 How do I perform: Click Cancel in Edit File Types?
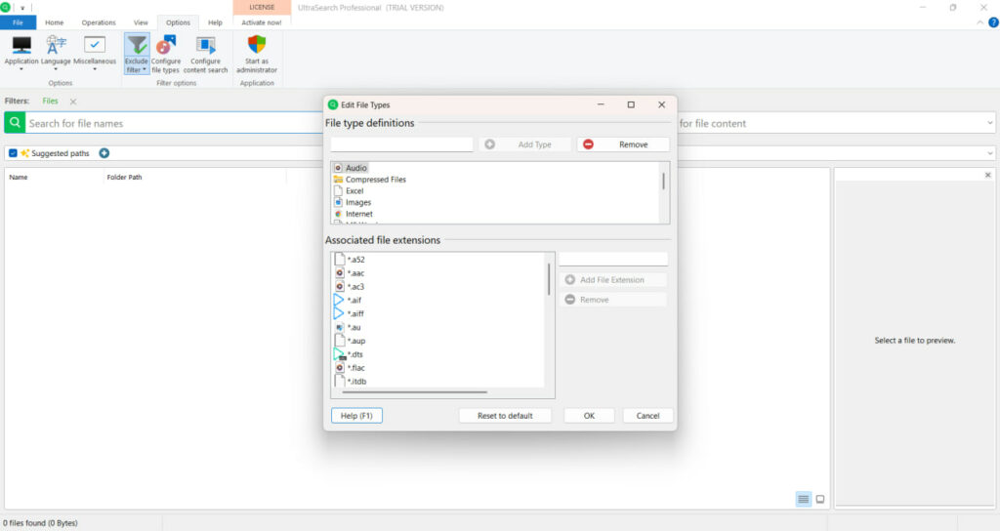(x=648, y=416)
